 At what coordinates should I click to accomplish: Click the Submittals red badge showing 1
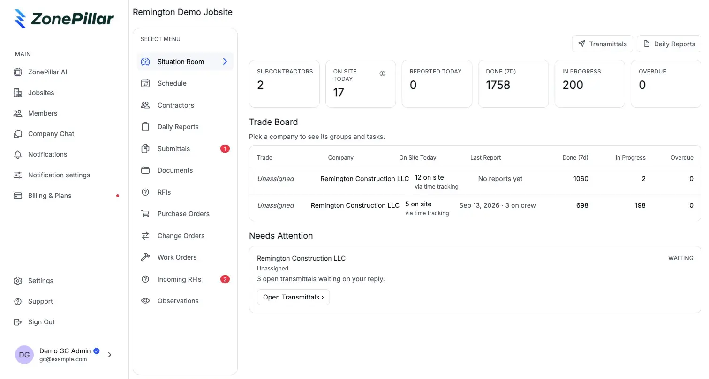point(225,149)
